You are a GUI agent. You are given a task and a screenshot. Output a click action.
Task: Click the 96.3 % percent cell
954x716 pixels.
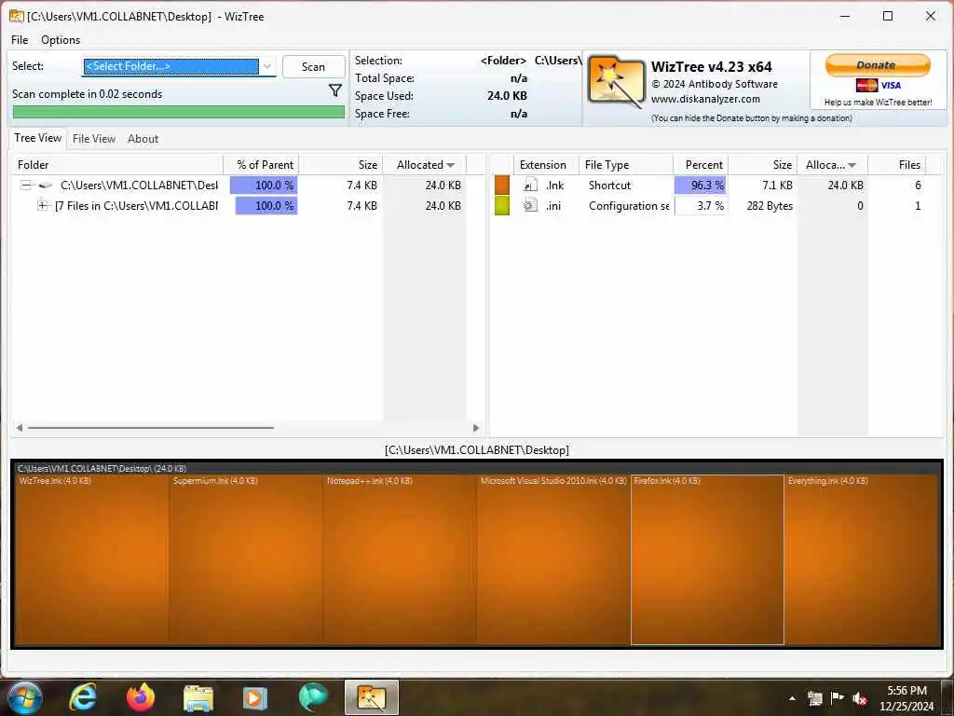coord(701,186)
